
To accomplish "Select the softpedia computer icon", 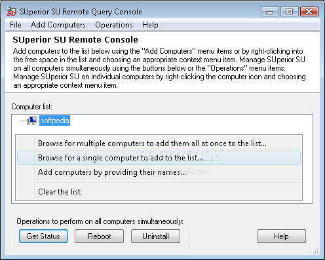I will pos(32,121).
